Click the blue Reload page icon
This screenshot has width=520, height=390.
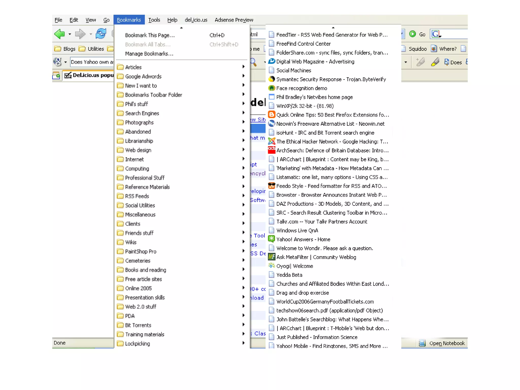(x=101, y=34)
